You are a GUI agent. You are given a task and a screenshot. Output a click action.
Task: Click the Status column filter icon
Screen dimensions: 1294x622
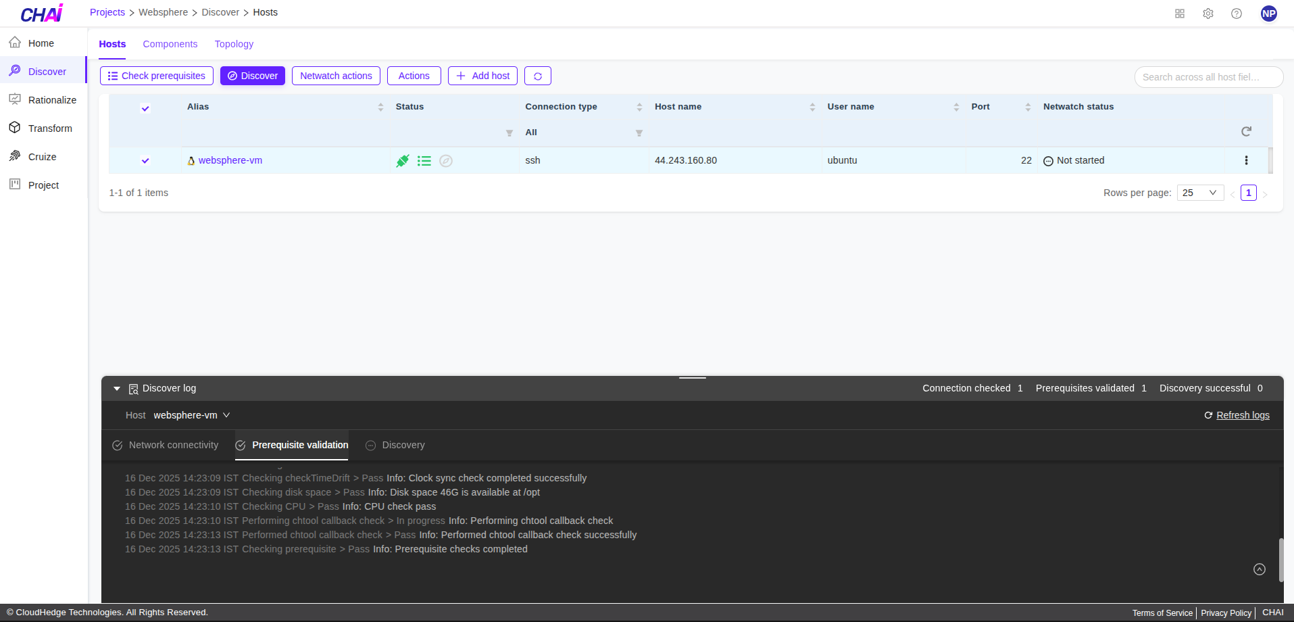[x=509, y=133]
